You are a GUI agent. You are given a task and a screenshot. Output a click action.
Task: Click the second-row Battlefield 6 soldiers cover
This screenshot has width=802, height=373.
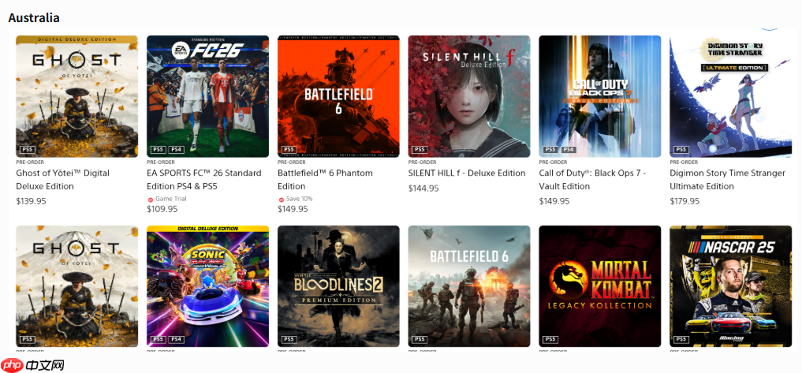[469, 286]
